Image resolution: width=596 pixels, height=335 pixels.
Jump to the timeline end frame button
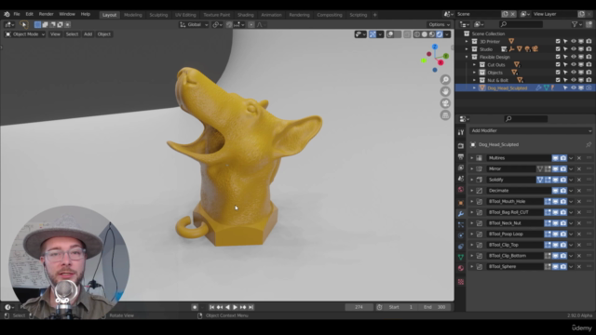pyautogui.click(x=251, y=307)
